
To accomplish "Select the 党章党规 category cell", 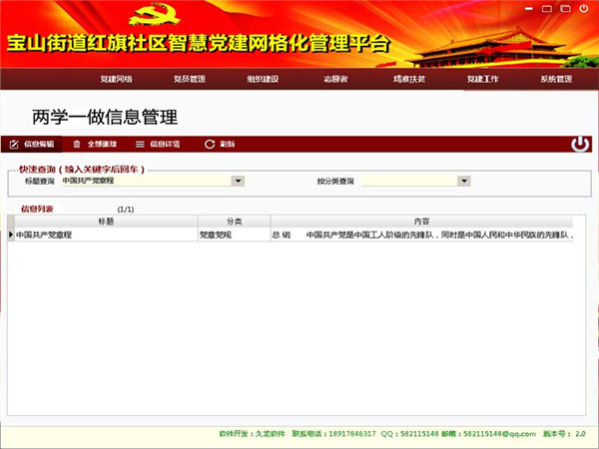I will 235,234.
